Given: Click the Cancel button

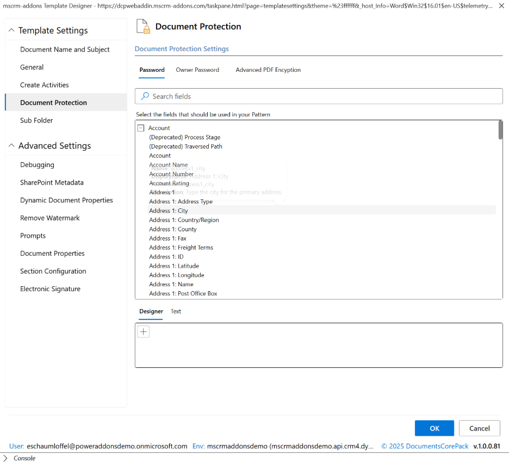Looking at the screenshot, I should tap(479, 428).
